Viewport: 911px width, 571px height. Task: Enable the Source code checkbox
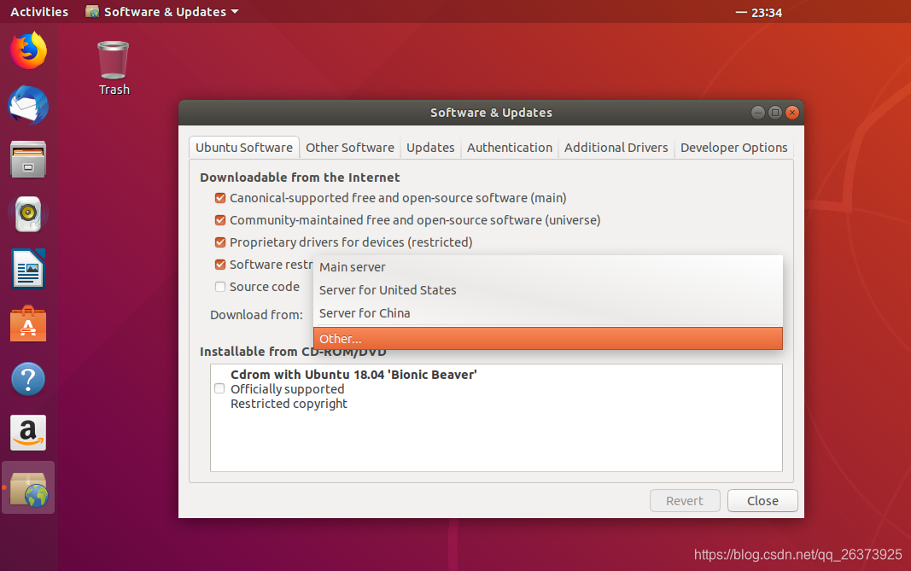click(220, 287)
